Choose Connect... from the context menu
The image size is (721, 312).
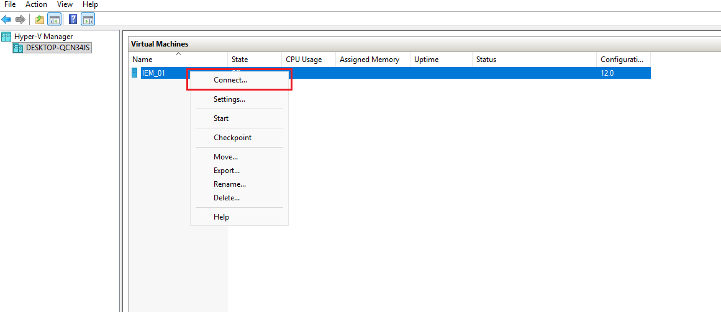click(230, 80)
